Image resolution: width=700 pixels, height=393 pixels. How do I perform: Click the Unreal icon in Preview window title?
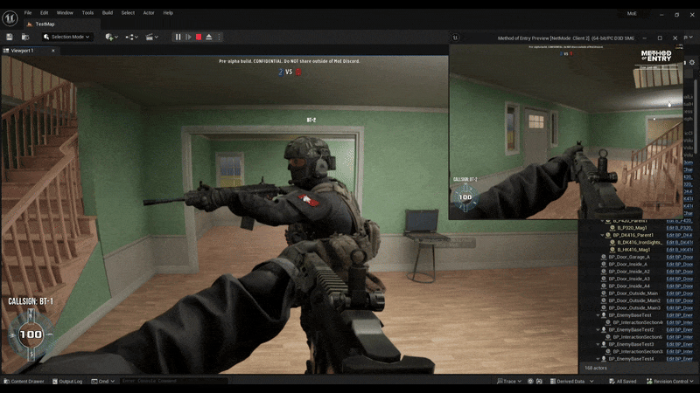tap(455, 38)
